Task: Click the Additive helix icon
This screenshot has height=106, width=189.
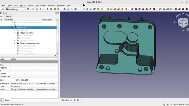Action: pyautogui.click(x=122, y=9)
